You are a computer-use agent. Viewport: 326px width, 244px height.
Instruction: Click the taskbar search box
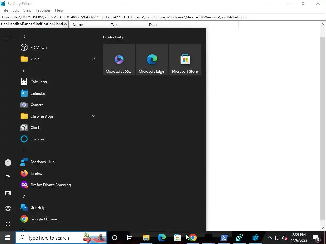61,238
